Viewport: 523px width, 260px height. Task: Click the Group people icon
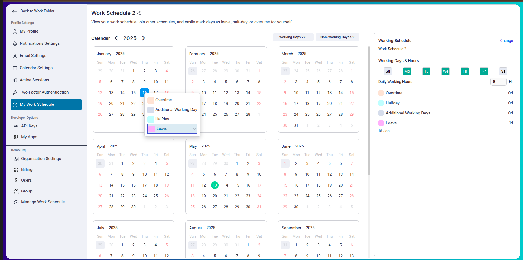click(16, 191)
